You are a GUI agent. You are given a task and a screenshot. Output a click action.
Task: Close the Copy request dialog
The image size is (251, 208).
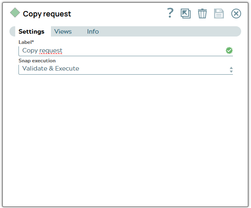coord(236,14)
